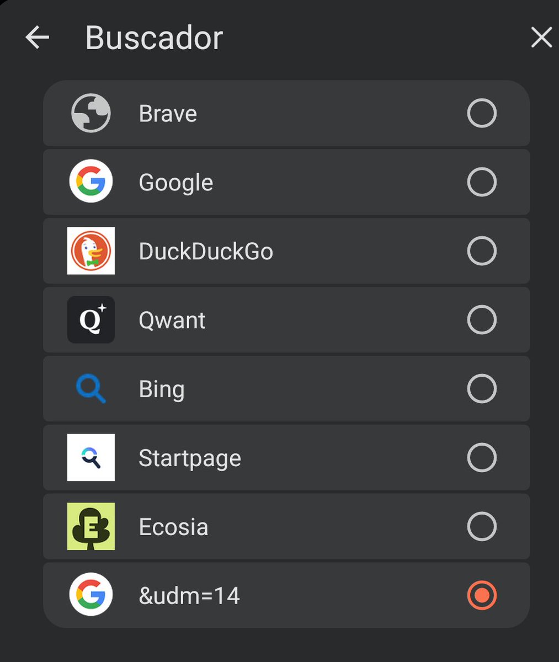Screen dimensions: 559x662
Task: Choose the Startpage label text
Action: pos(190,458)
